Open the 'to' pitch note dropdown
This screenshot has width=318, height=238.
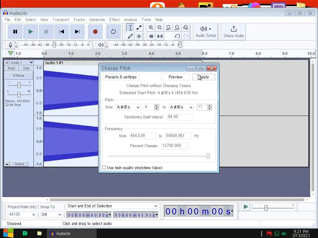(x=181, y=107)
